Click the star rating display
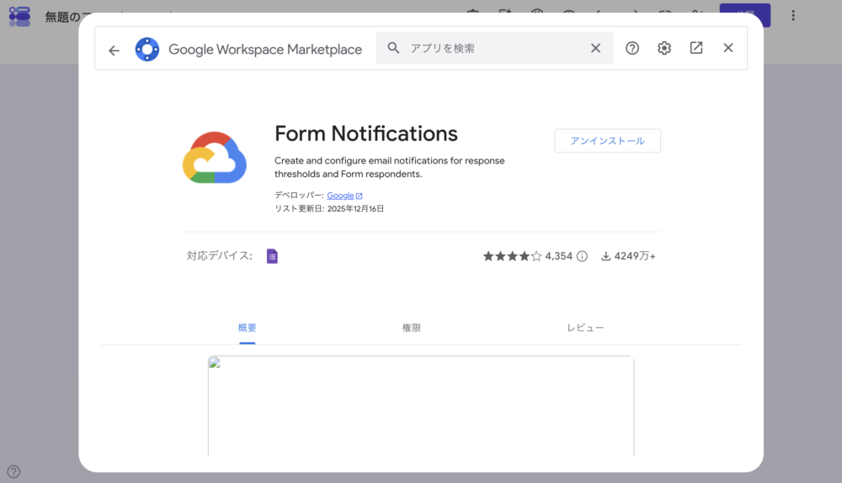Screen dimensions: 842x483 512,256
